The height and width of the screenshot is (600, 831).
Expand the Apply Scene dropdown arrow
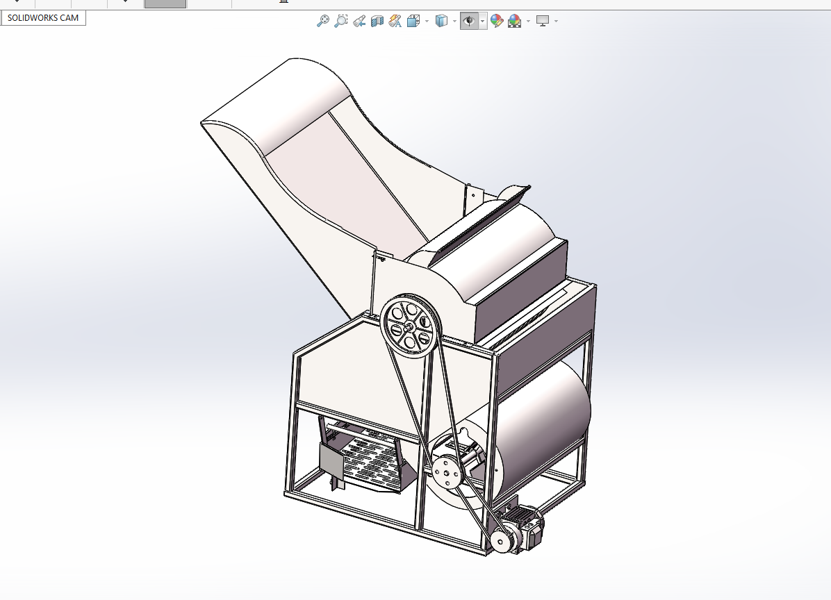pyautogui.click(x=528, y=22)
